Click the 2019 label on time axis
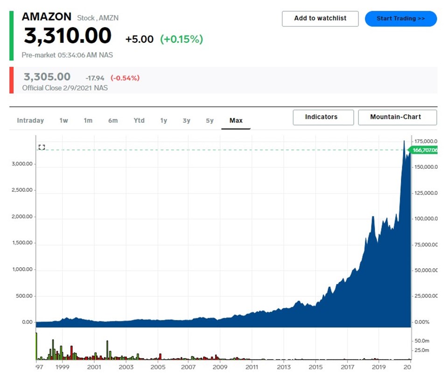This screenshot has height=389, width=448. [x=378, y=367]
